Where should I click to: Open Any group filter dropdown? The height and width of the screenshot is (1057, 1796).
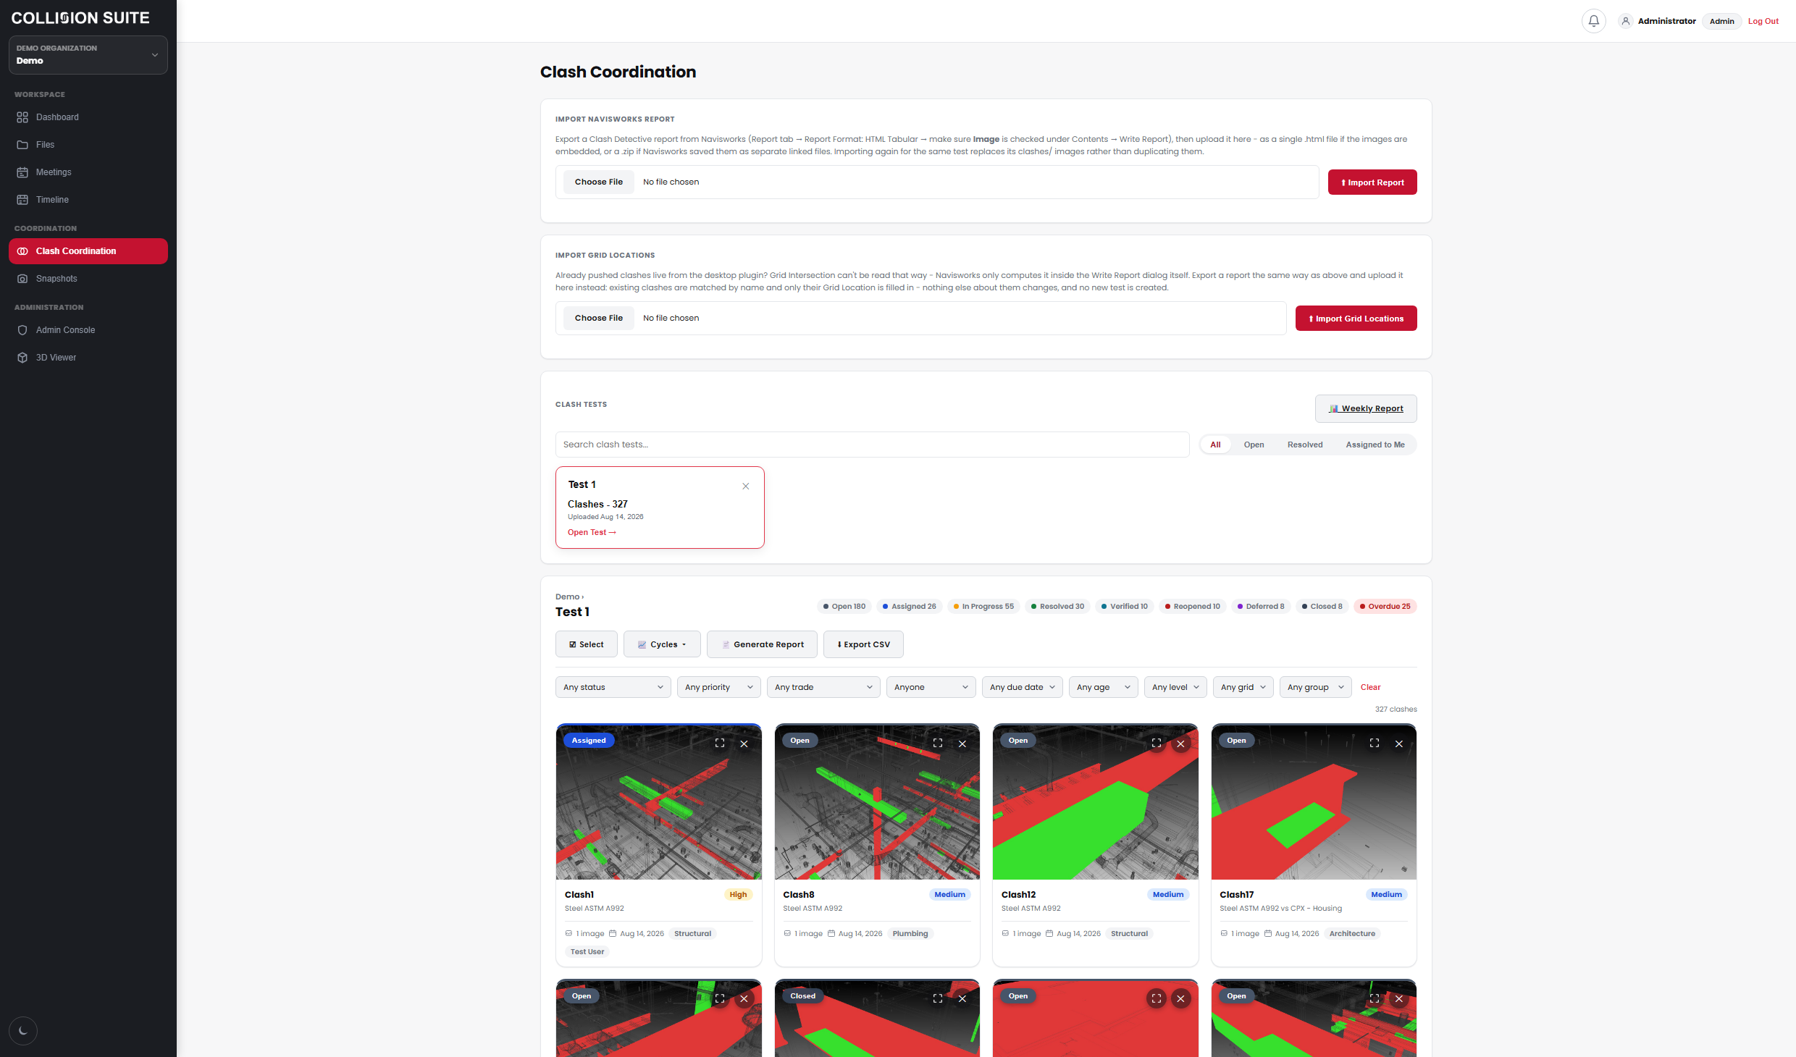pyautogui.click(x=1315, y=687)
